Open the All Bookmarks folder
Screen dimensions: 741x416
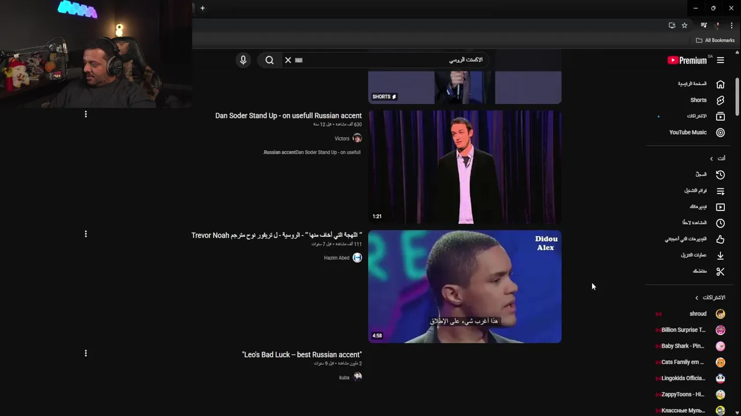coord(715,40)
